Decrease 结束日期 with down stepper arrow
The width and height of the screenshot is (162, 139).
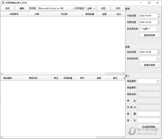(159, 24)
